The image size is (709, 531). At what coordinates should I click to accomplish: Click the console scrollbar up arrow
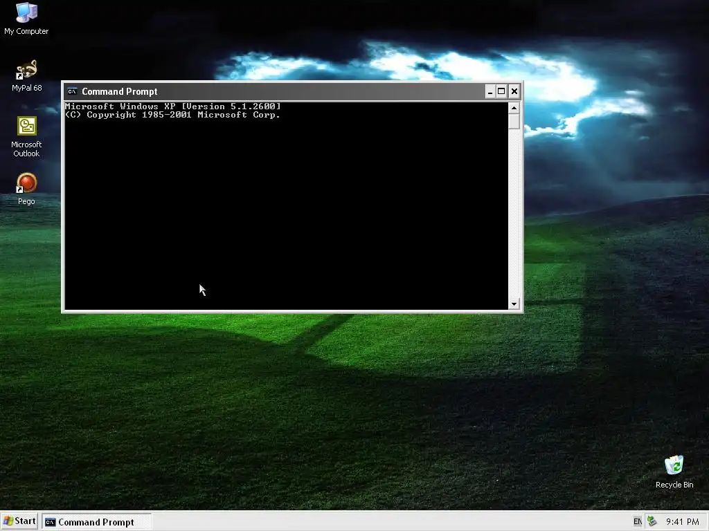(514, 108)
